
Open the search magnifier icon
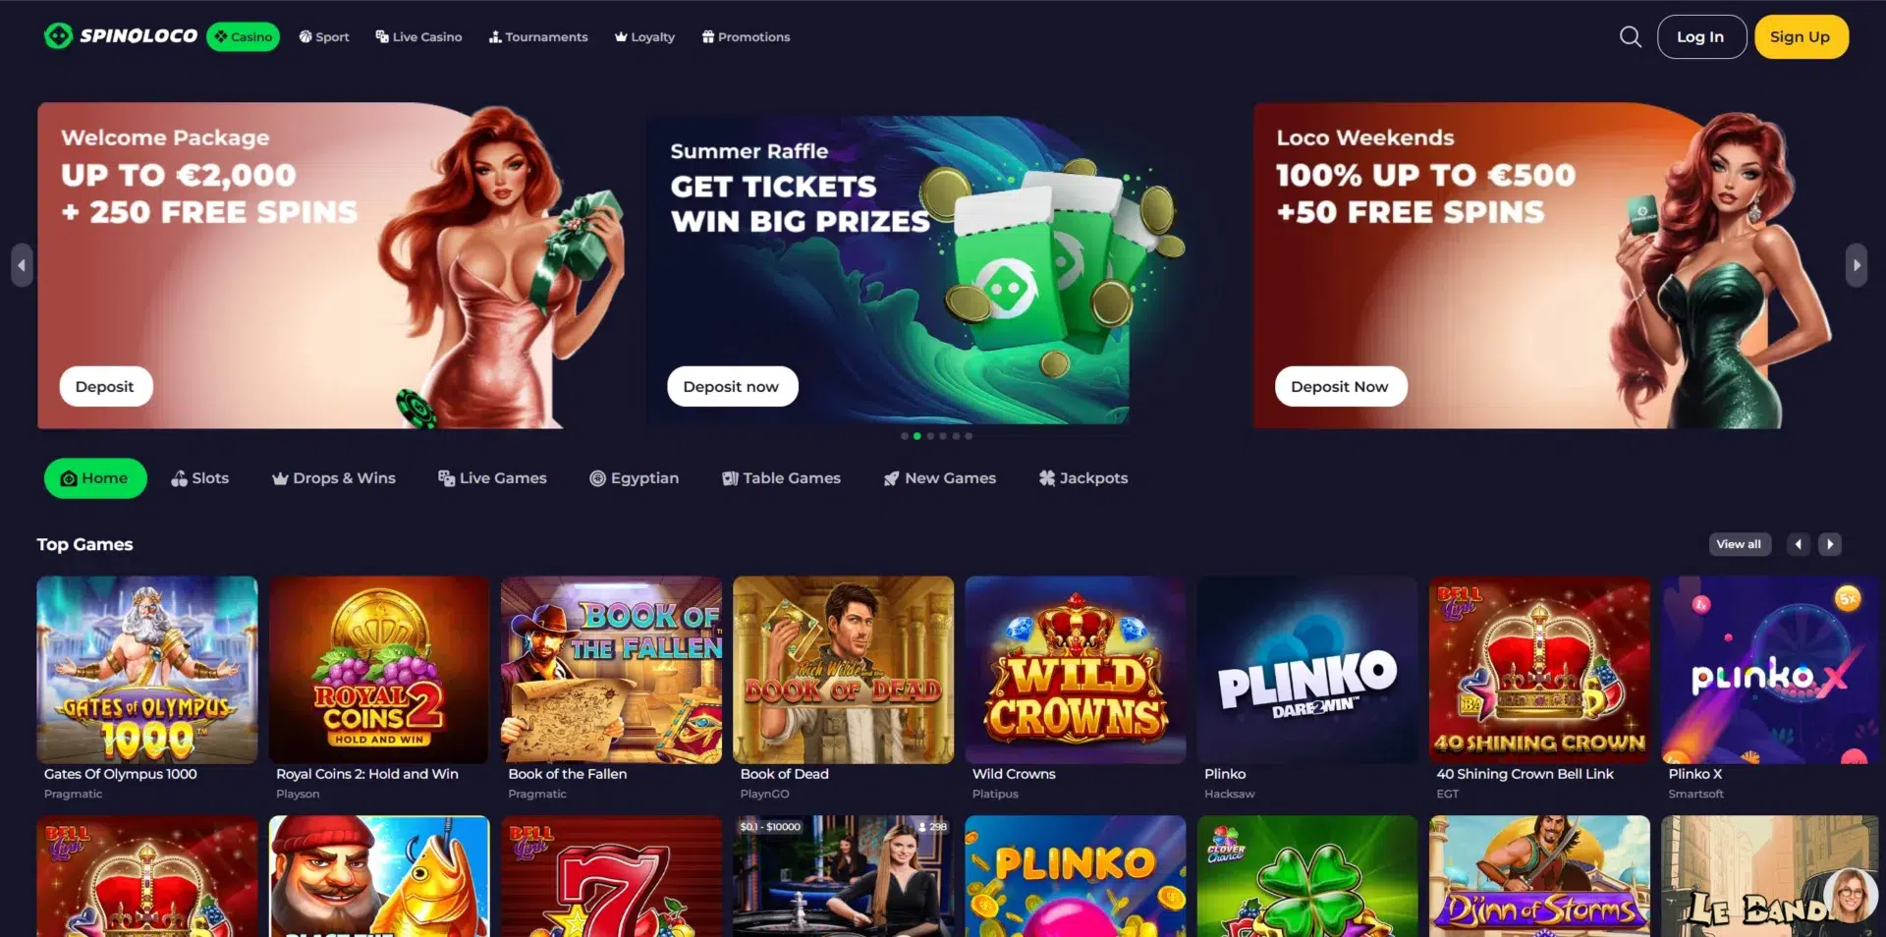(1630, 37)
